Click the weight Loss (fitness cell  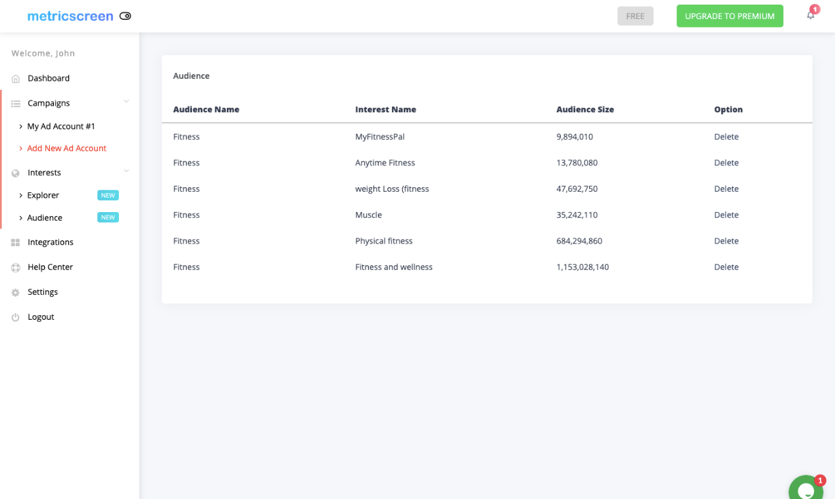[x=392, y=189]
